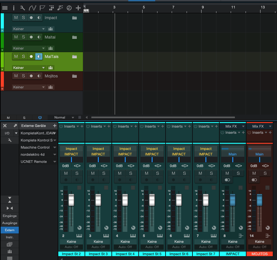Solo the Maitai track
This screenshot has height=260, width=277.
click(23, 37)
